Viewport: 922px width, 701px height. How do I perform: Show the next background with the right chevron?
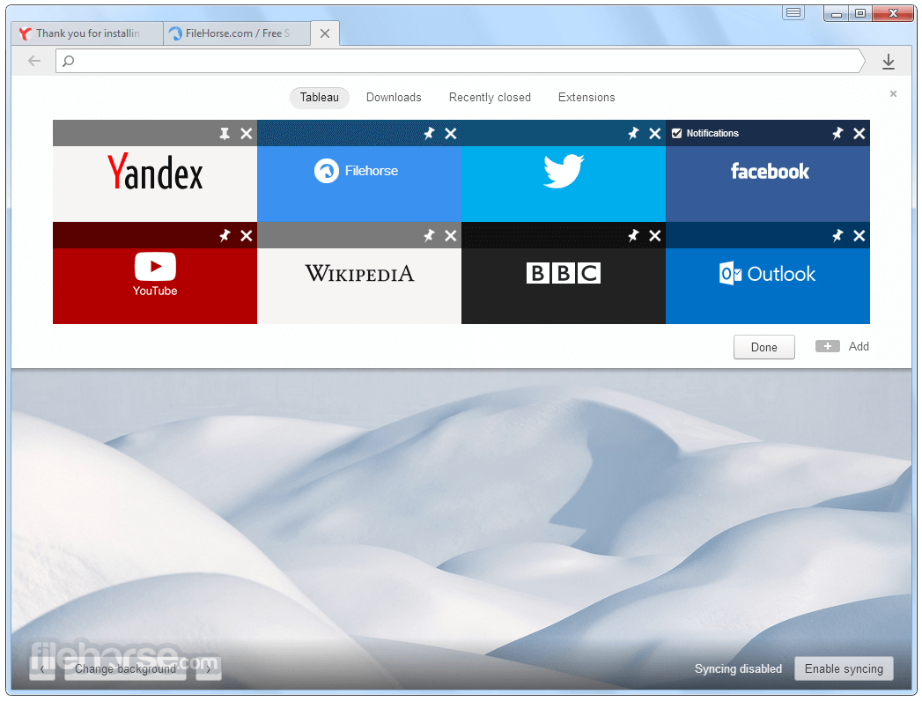[x=208, y=669]
